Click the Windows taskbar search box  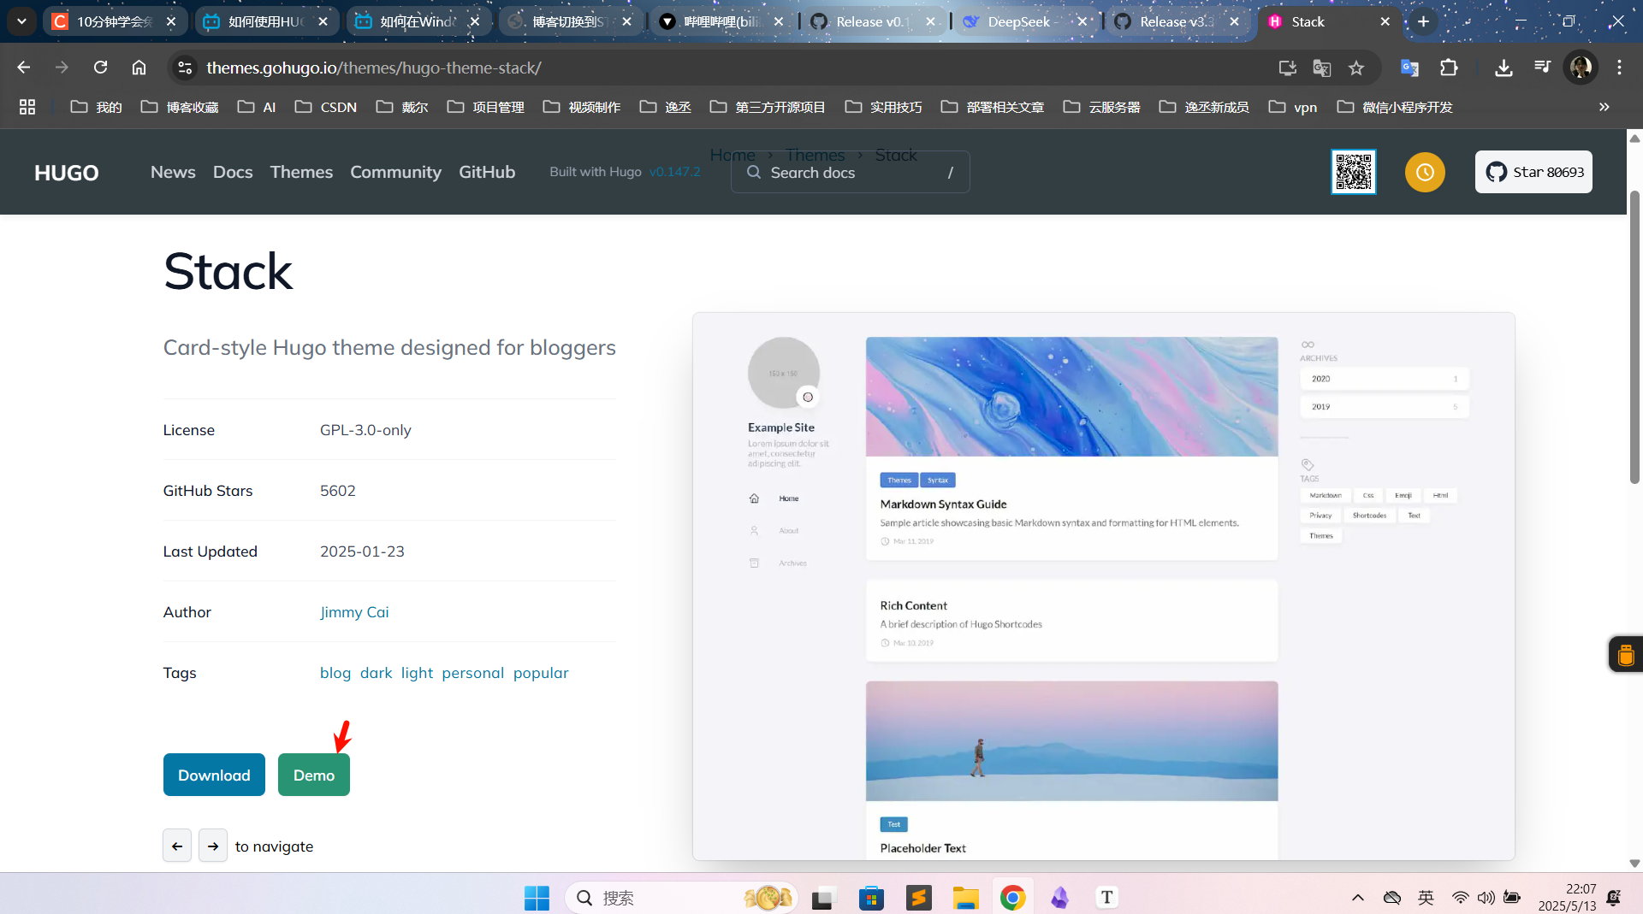pyautogui.click(x=680, y=898)
